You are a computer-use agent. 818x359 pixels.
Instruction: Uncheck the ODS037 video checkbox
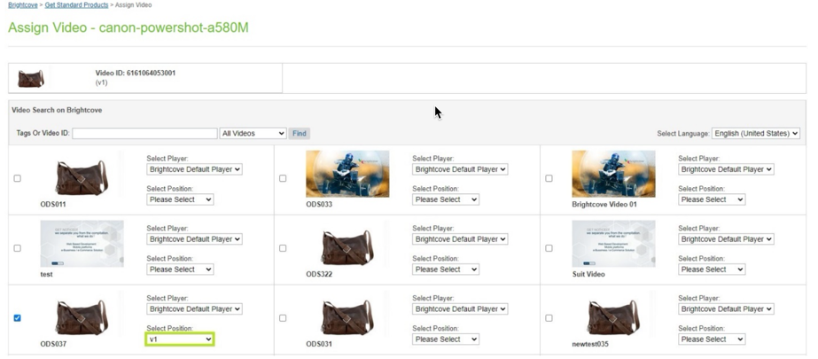[17, 317]
